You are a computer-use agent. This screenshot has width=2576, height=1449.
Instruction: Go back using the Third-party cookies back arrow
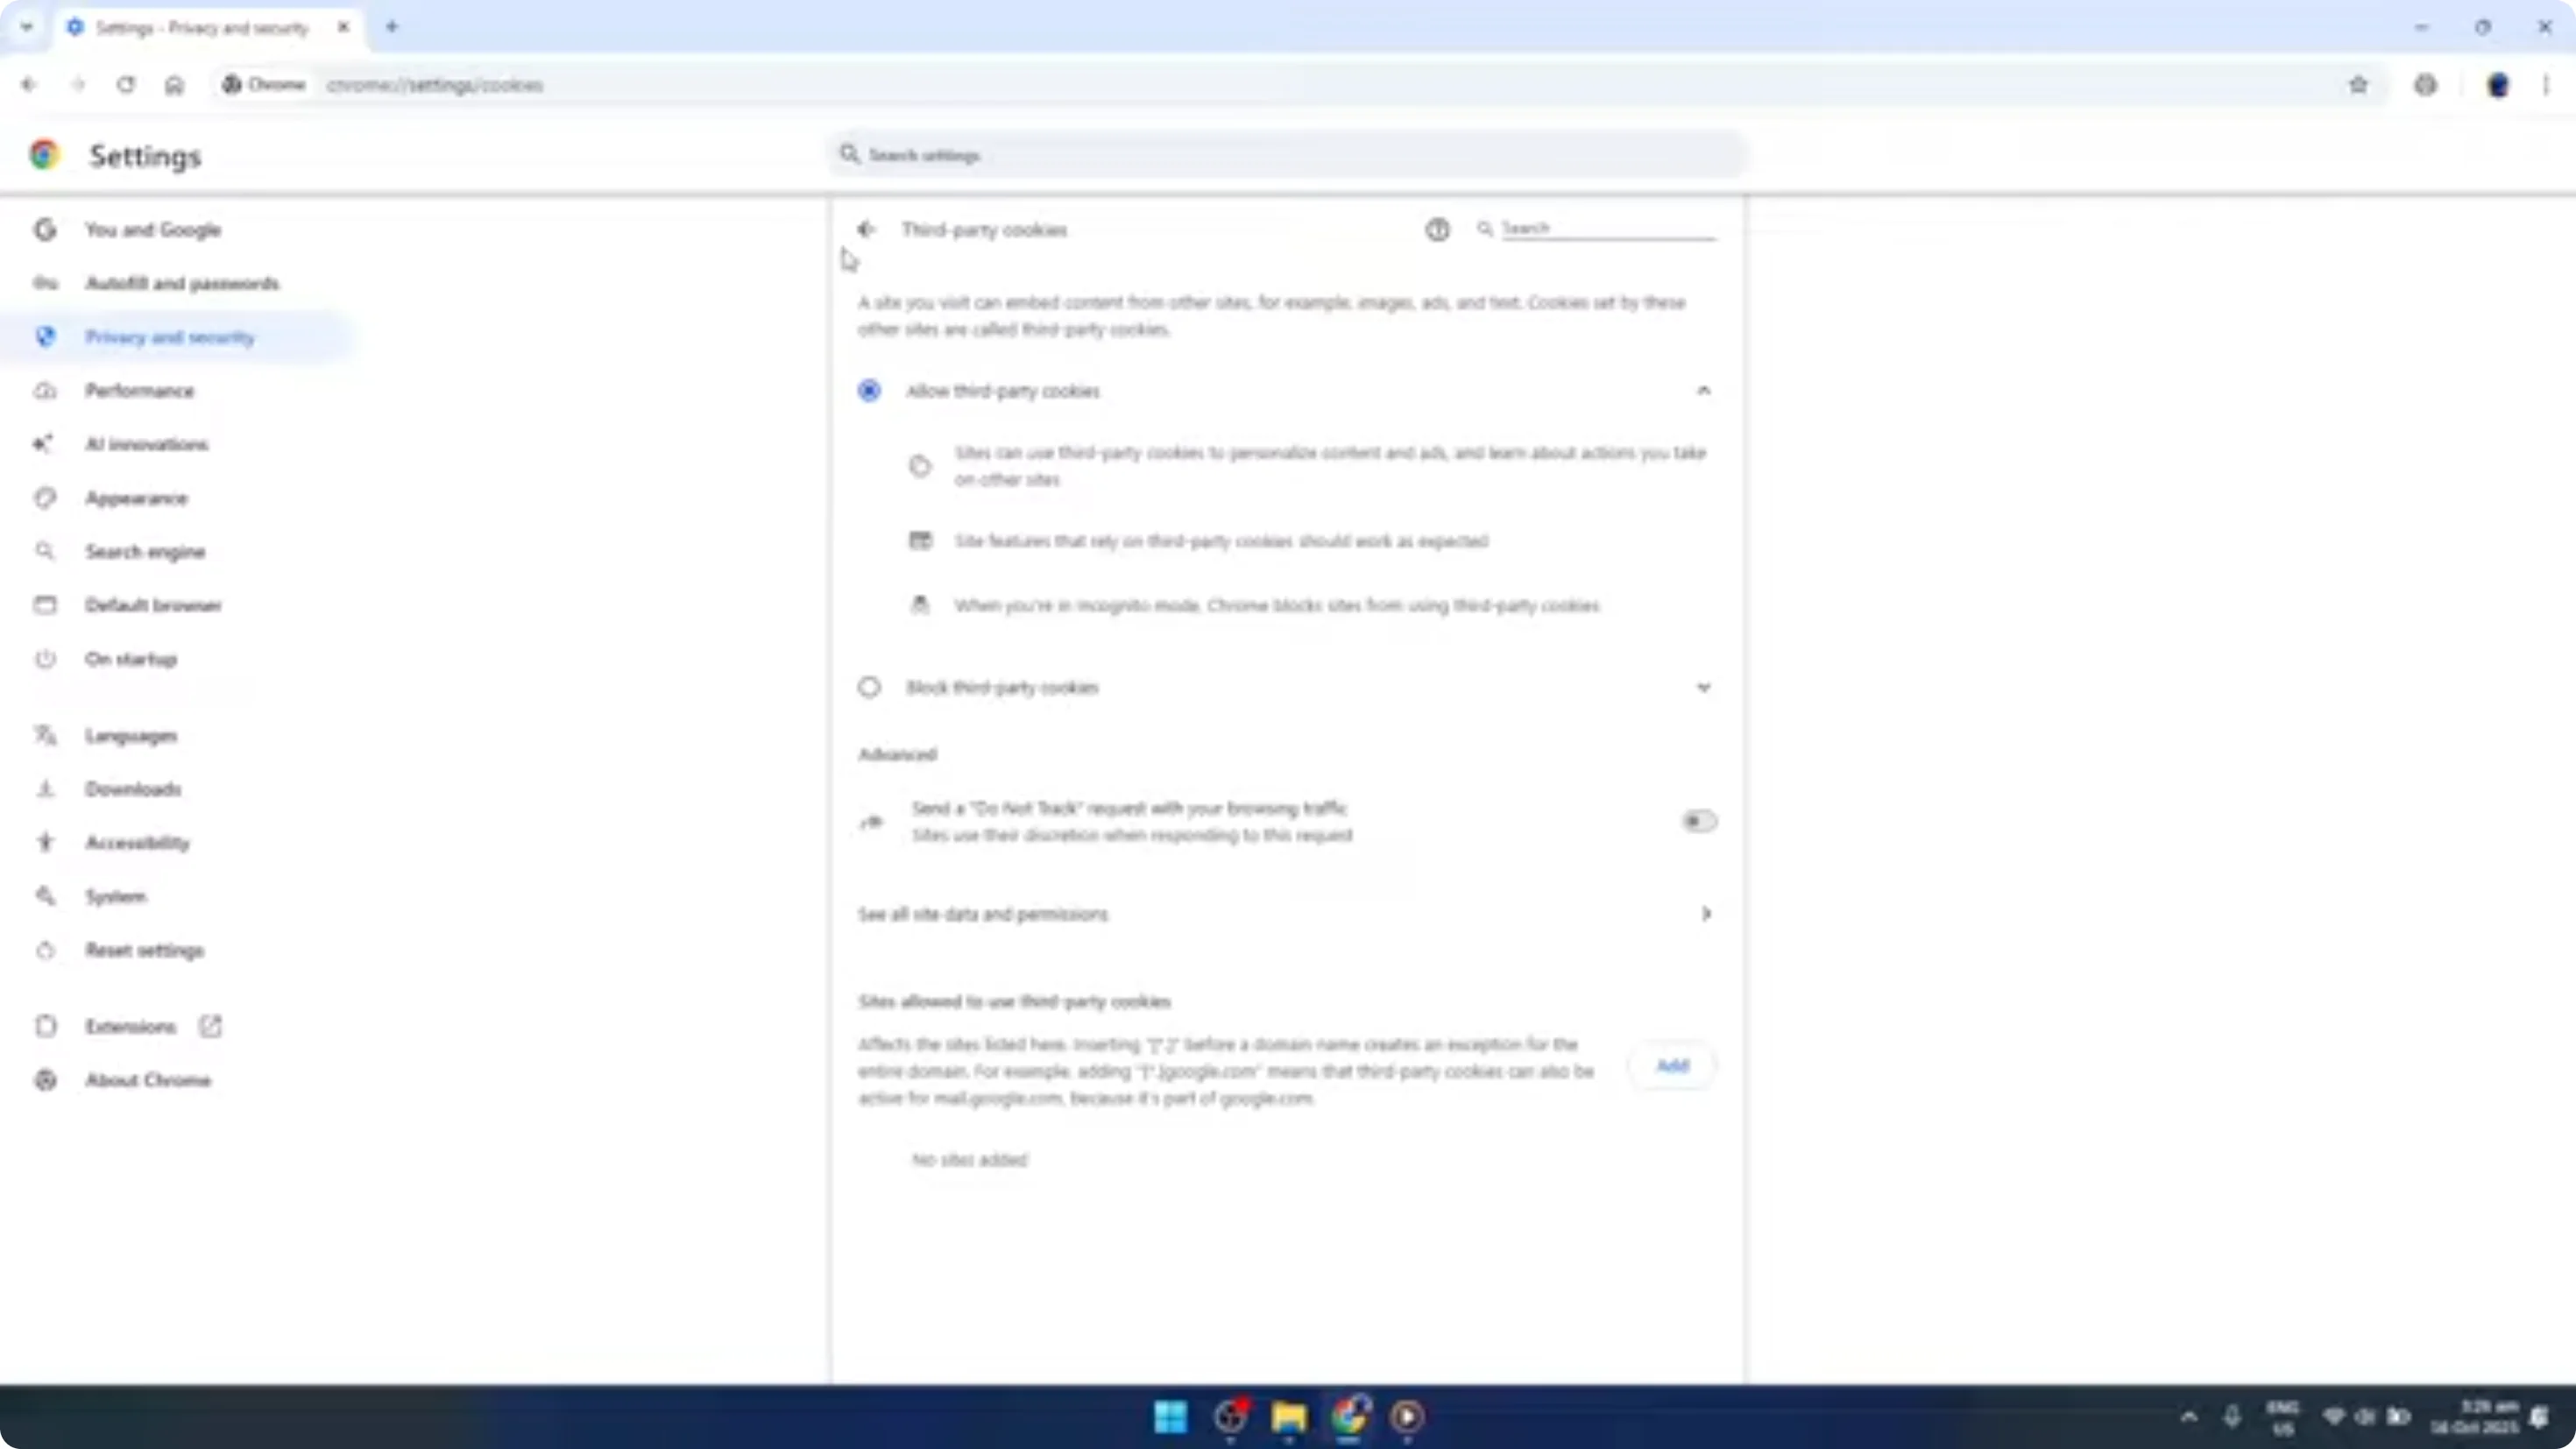click(866, 229)
